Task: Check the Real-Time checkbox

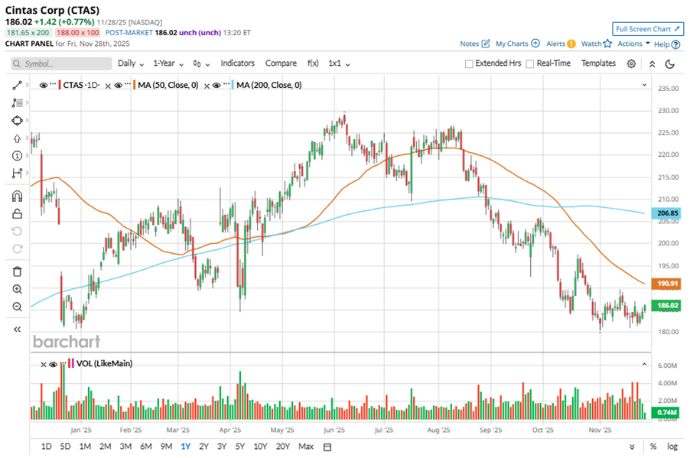Action: point(529,63)
